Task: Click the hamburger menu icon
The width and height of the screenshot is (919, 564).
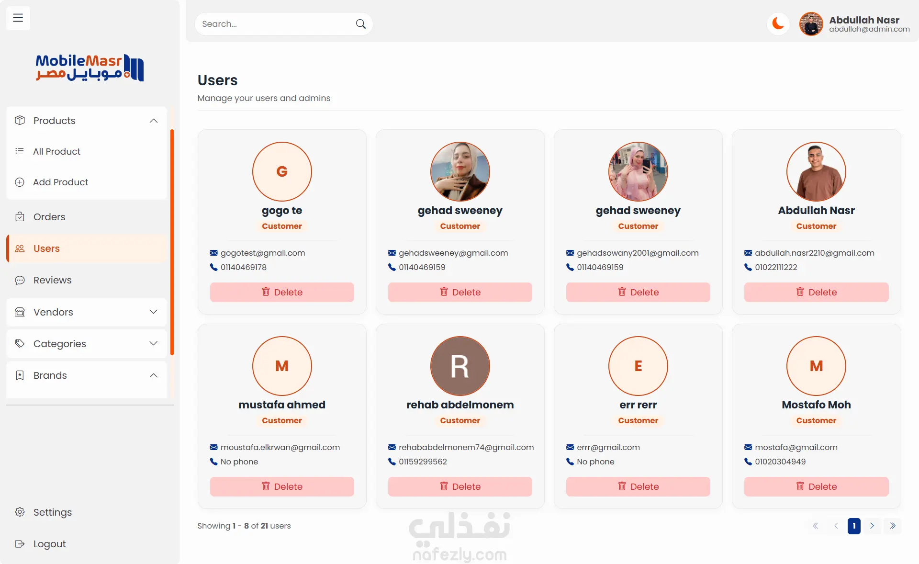Action: click(18, 18)
